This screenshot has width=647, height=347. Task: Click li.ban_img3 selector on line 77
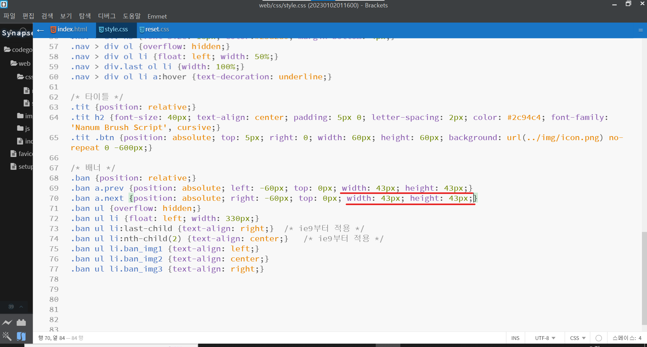pyautogui.click(x=136, y=269)
